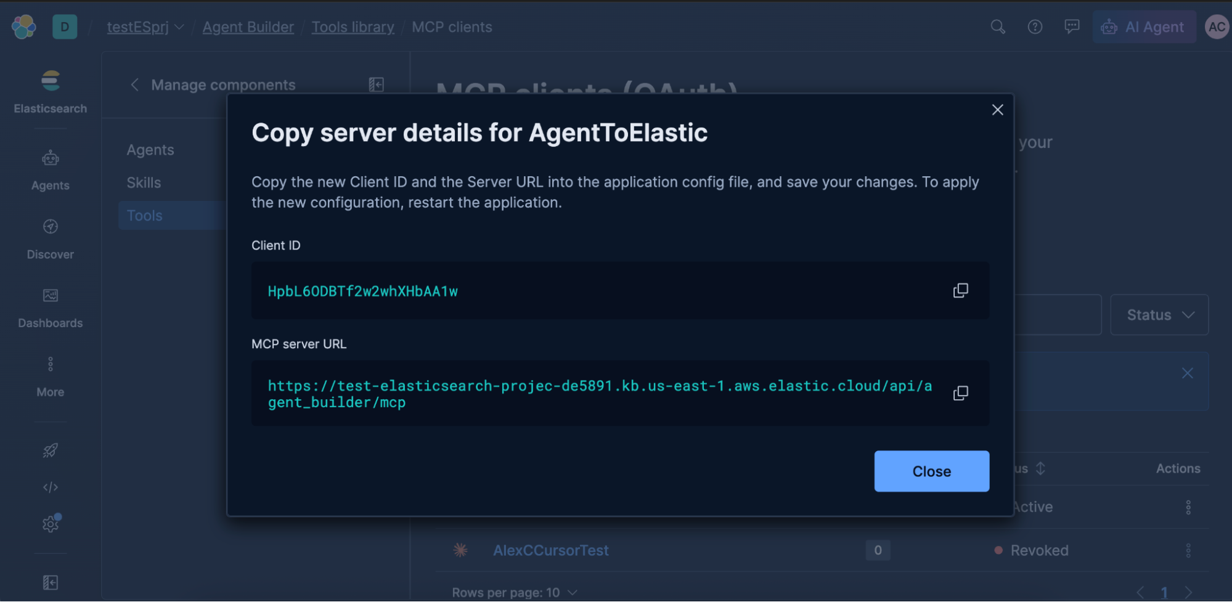Open Elasticsearch in the side navigation

point(51,92)
